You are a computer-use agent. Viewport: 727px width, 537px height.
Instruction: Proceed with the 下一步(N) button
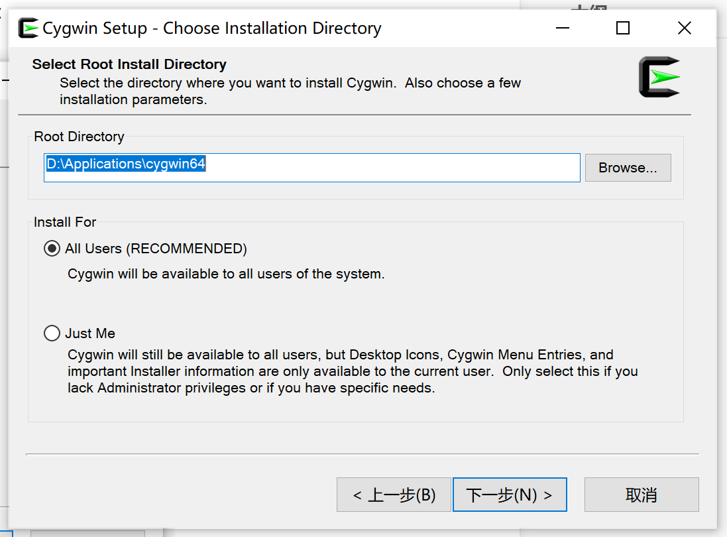510,495
